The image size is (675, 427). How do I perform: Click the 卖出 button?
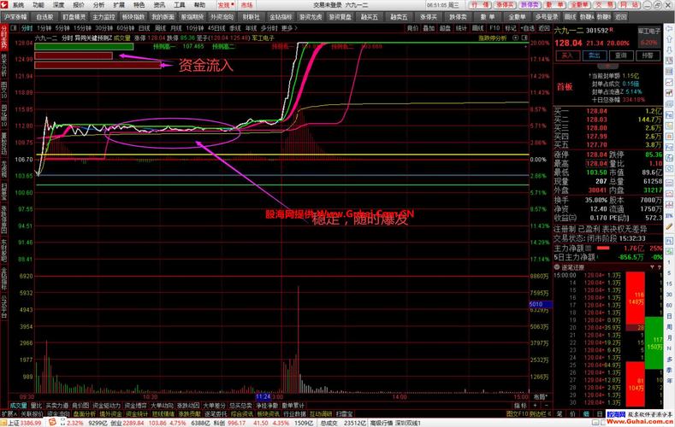(595, 56)
